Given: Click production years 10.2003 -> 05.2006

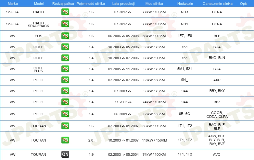Looking at the screenshot, I should pos(123,47).
